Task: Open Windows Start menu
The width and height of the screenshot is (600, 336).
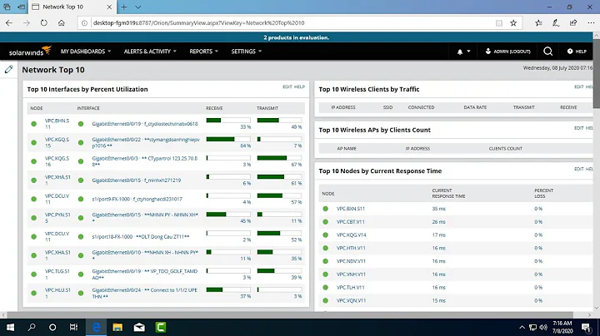Action: click(x=10, y=327)
